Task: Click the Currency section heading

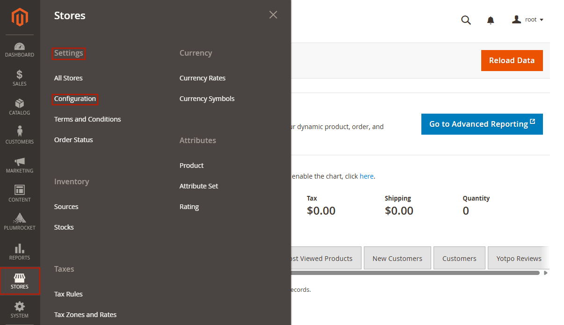Action: coord(196,53)
